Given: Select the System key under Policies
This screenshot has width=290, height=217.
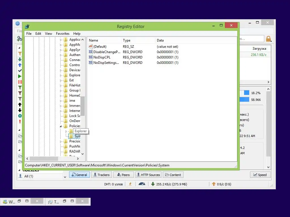Looking at the screenshot, I should click(x=77, y=136).
